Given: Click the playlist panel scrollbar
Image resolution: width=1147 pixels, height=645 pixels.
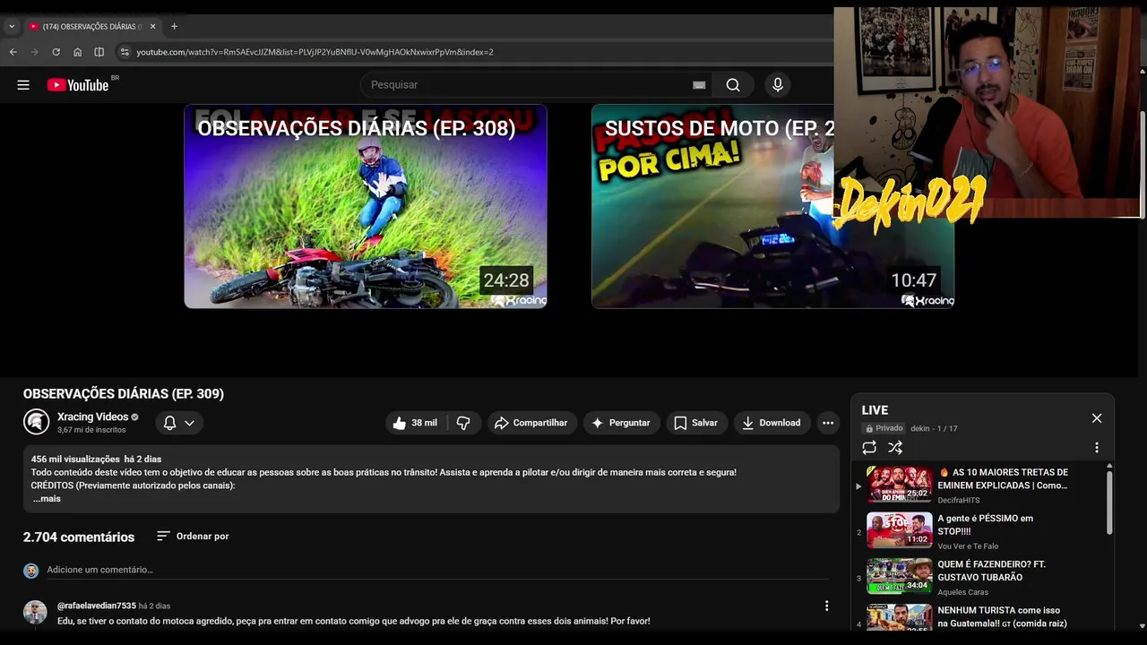Looking at the screenshot, I should 1109,502.
